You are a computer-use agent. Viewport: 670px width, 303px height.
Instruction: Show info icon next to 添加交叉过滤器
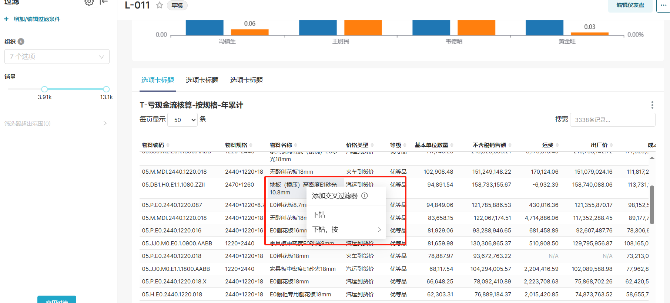365,196
